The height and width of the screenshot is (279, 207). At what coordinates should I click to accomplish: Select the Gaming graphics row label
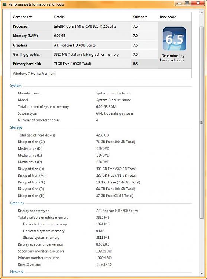pyautogui.click(x=26, y=55)
